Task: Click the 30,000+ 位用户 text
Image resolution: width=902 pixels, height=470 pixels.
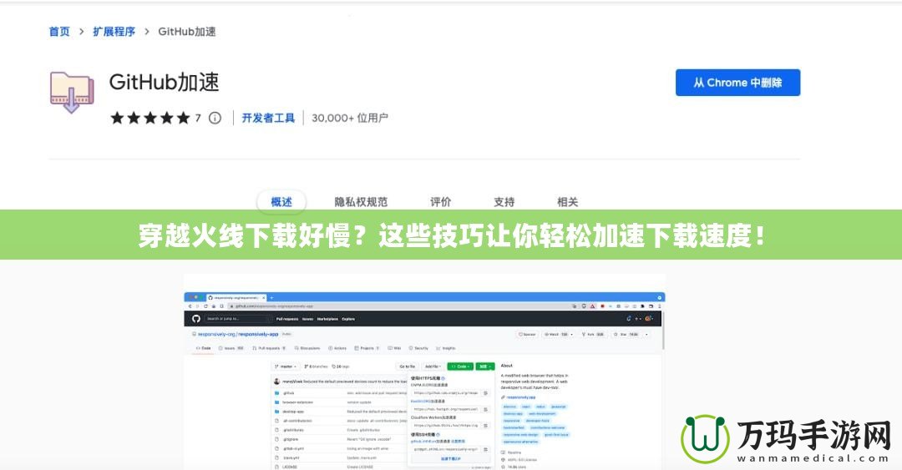Action: (x=350, y=118)
